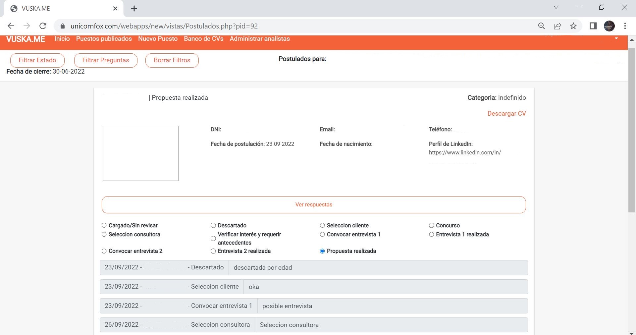Viewport: 636px width, 335px height.
Task: Choose the Concurso radio button
Action: coord(431,225)
